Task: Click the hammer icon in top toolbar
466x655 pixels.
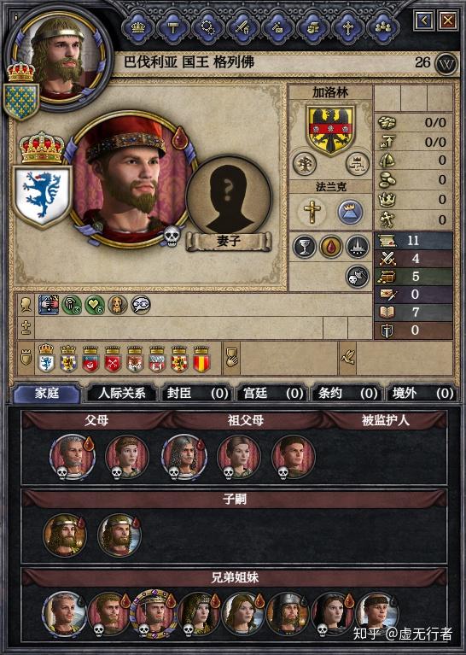Action: (173, 28)
